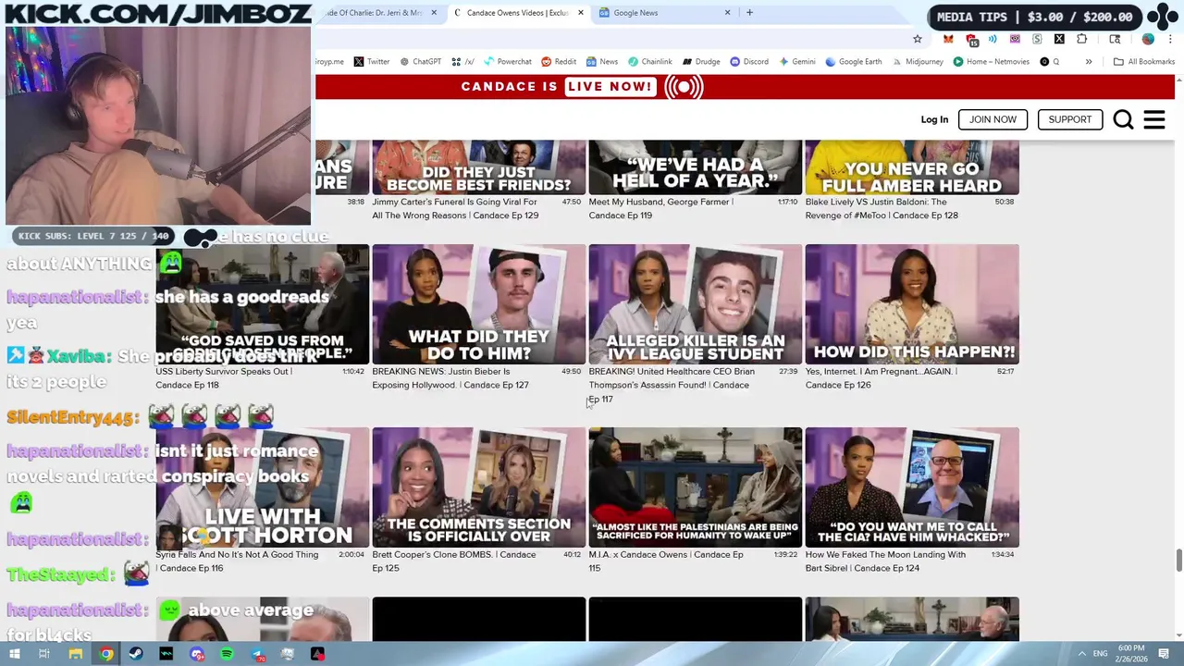Open the Twitter bookmark

(372, 62)
